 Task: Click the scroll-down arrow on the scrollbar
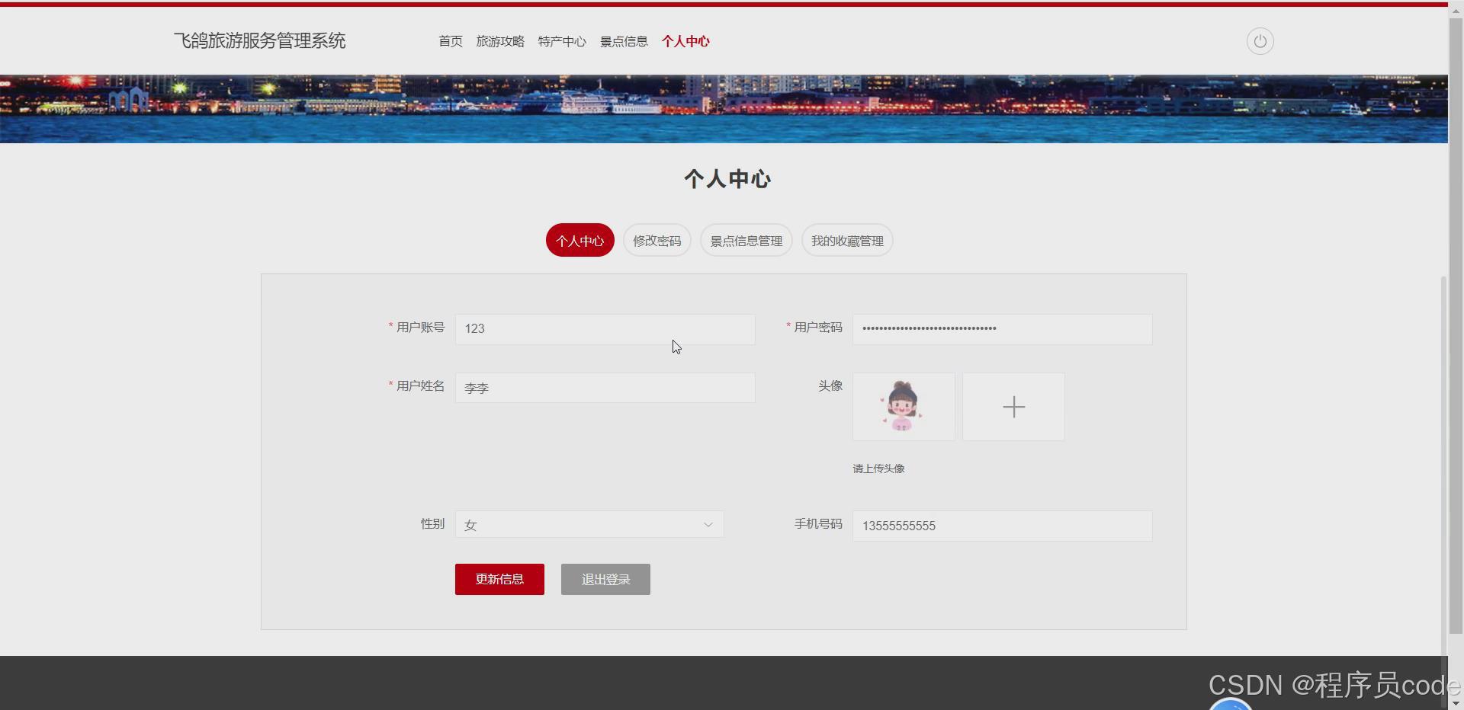click(1456, 702)
